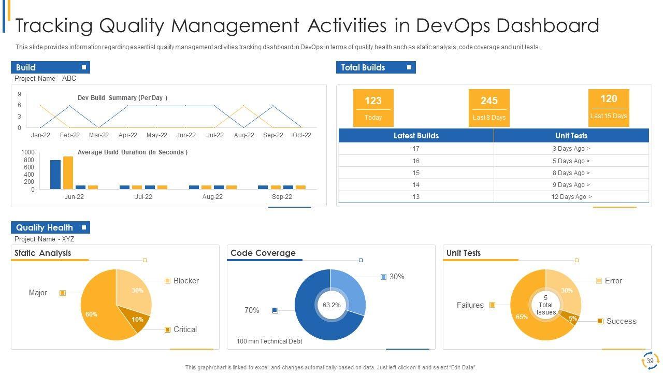Click the 123 Today builds tile
663x373 pixels.
coord(373,108)
